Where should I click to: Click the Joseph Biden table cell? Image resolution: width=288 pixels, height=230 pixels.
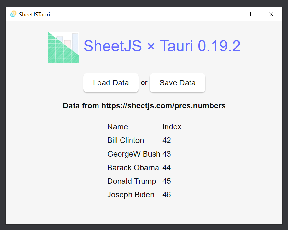[x=131, y=195]
